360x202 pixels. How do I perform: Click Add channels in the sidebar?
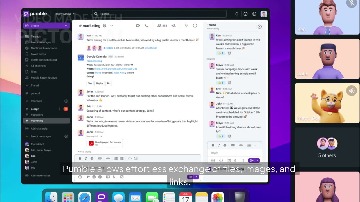[x=39, y=128]
